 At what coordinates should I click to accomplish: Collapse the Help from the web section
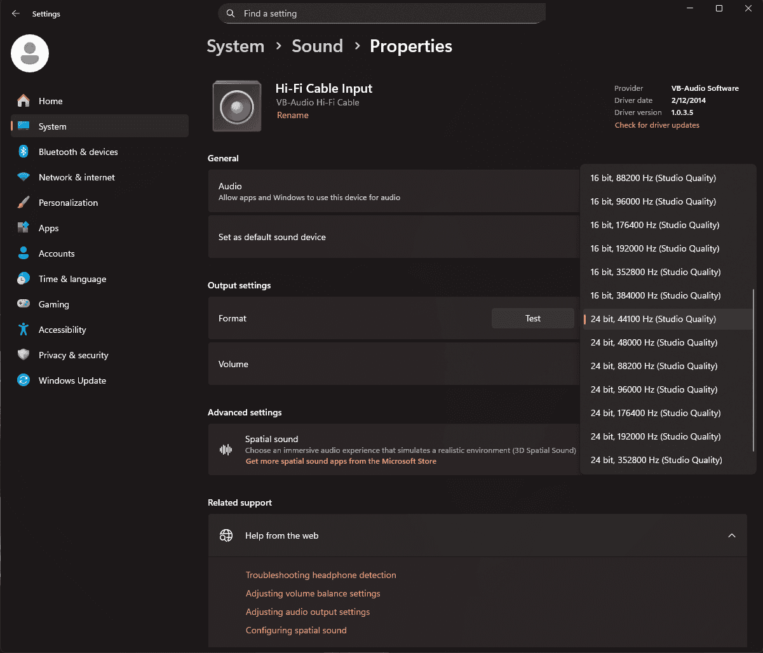click(x=732, y=535)
